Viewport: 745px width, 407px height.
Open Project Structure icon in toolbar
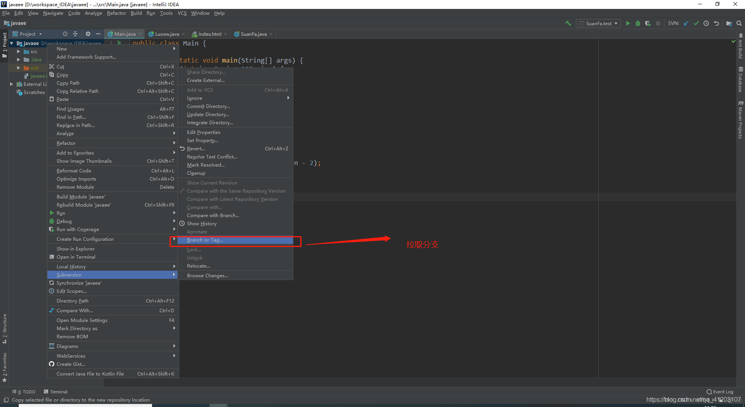point(729,23)
